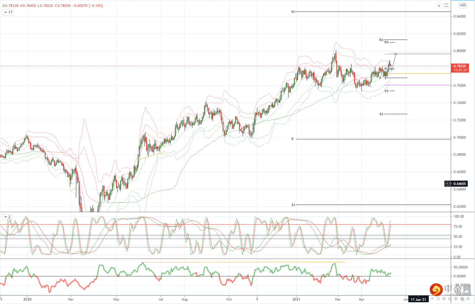Click the Oct time axis label
The height and width of the screenshot is (304, 475).
point(229,299)
